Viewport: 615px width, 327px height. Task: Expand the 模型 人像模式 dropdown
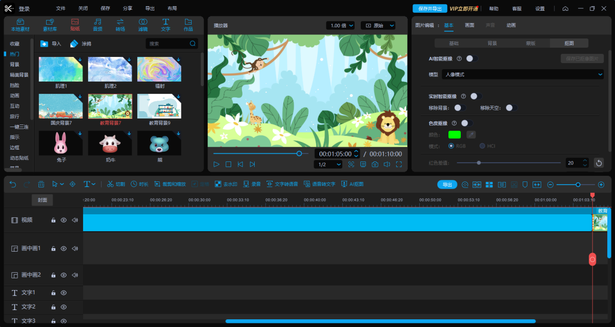523,74
